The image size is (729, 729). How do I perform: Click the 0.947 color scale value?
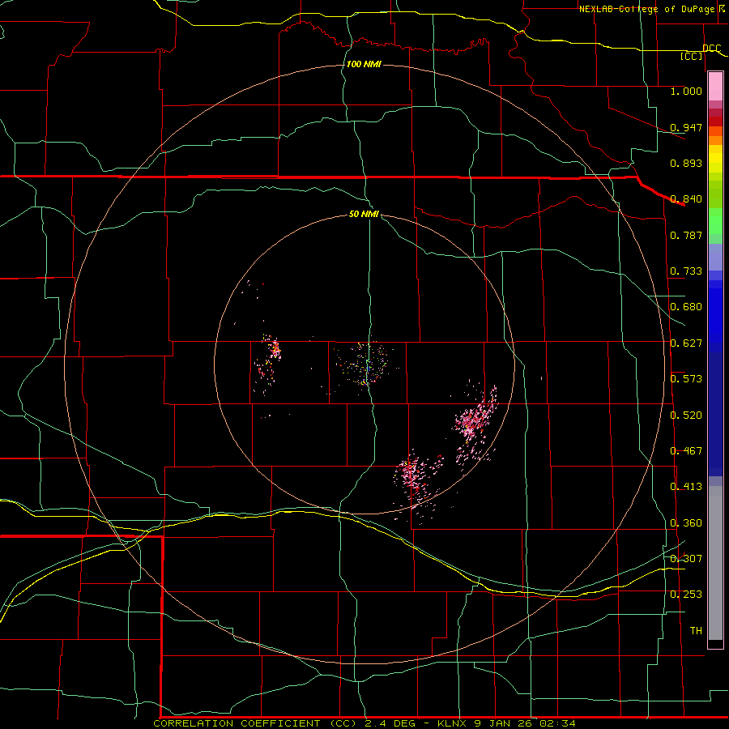(686, 127)
